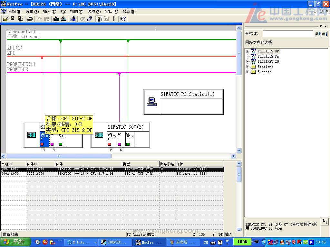Select the first SIMATIC 300 station rack icon
330x247 pixels.
pos(32,135)
